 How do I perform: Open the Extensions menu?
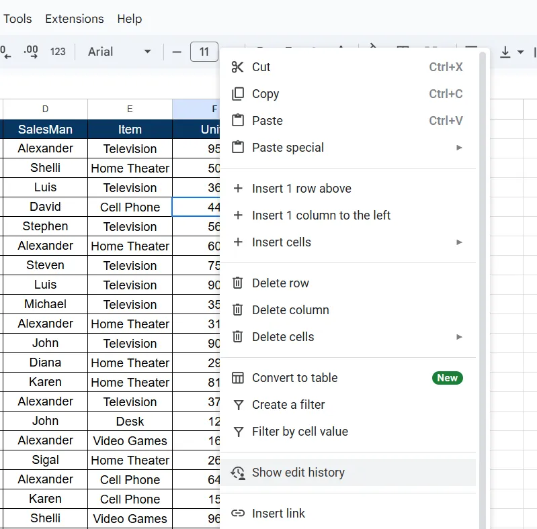75,19
